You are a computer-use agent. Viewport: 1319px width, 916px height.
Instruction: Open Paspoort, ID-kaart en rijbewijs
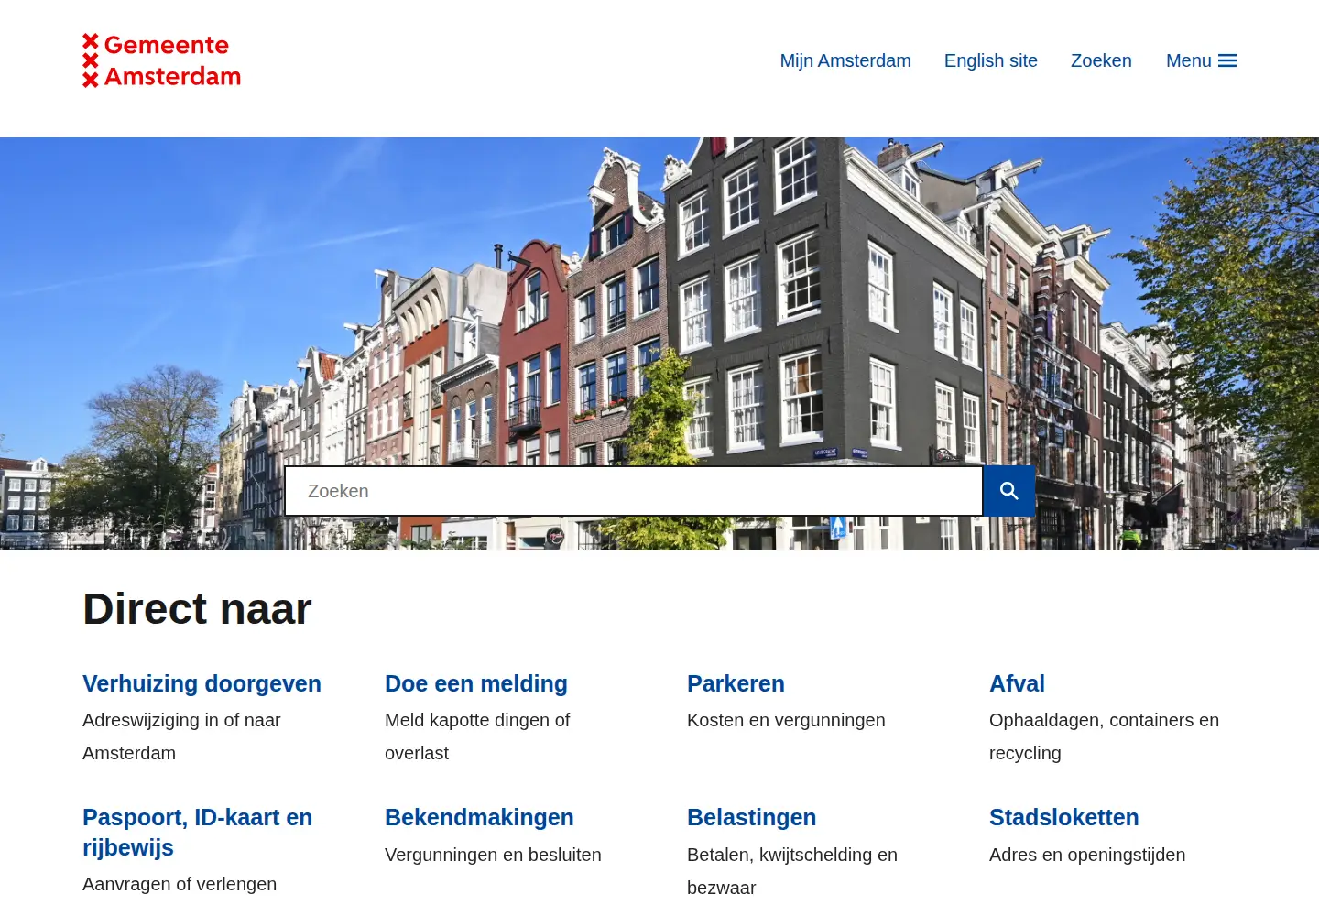(x=198, y=832)
